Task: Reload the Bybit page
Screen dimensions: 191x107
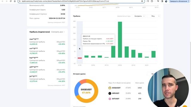Action: (11, 1)
